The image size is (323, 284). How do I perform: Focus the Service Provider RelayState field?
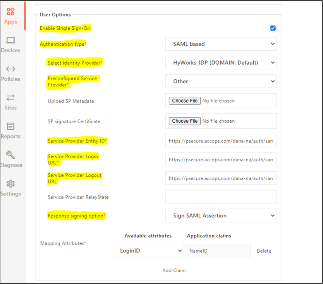221,197
